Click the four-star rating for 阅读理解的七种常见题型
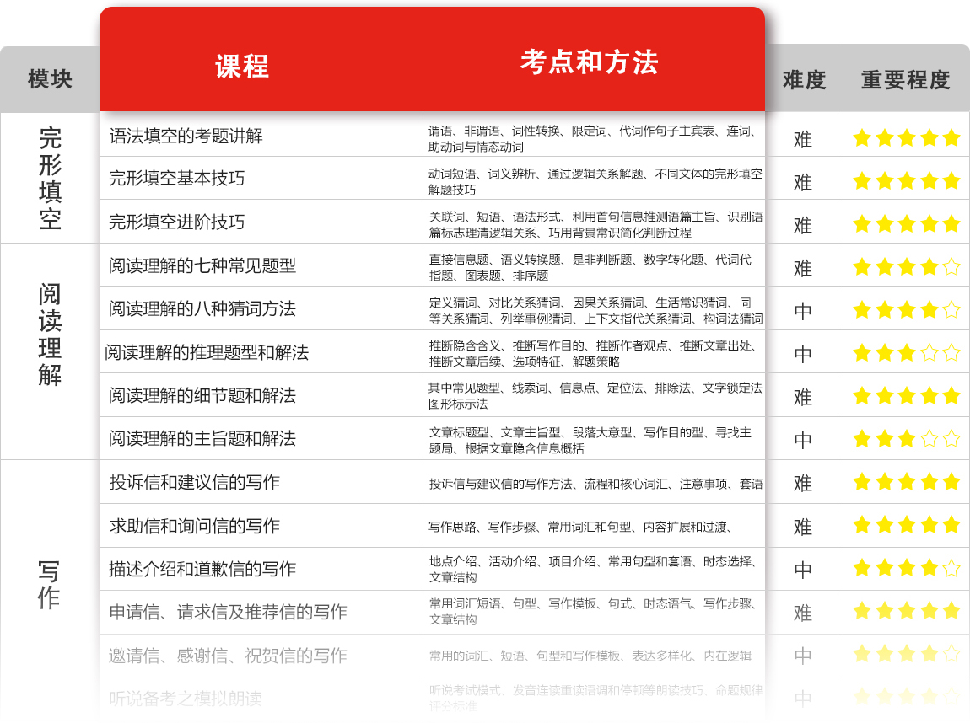This screenshot has width=970, height=723. (906, 267)
